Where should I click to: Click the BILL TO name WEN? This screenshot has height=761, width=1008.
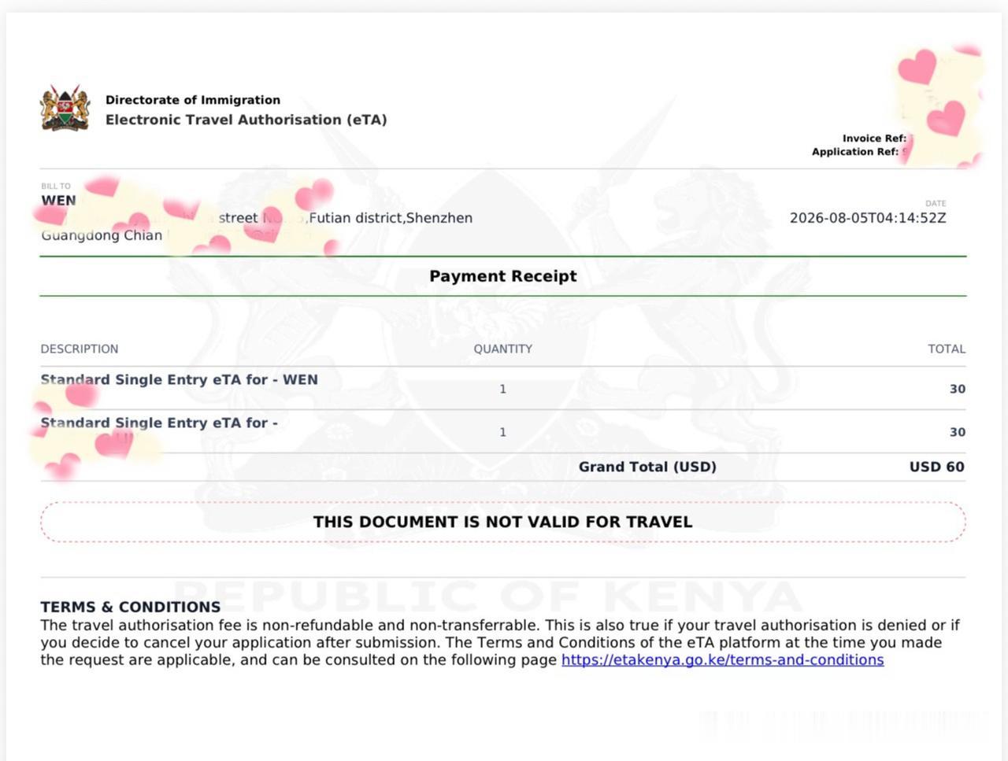pyautogui.click(x=59, y=200)
